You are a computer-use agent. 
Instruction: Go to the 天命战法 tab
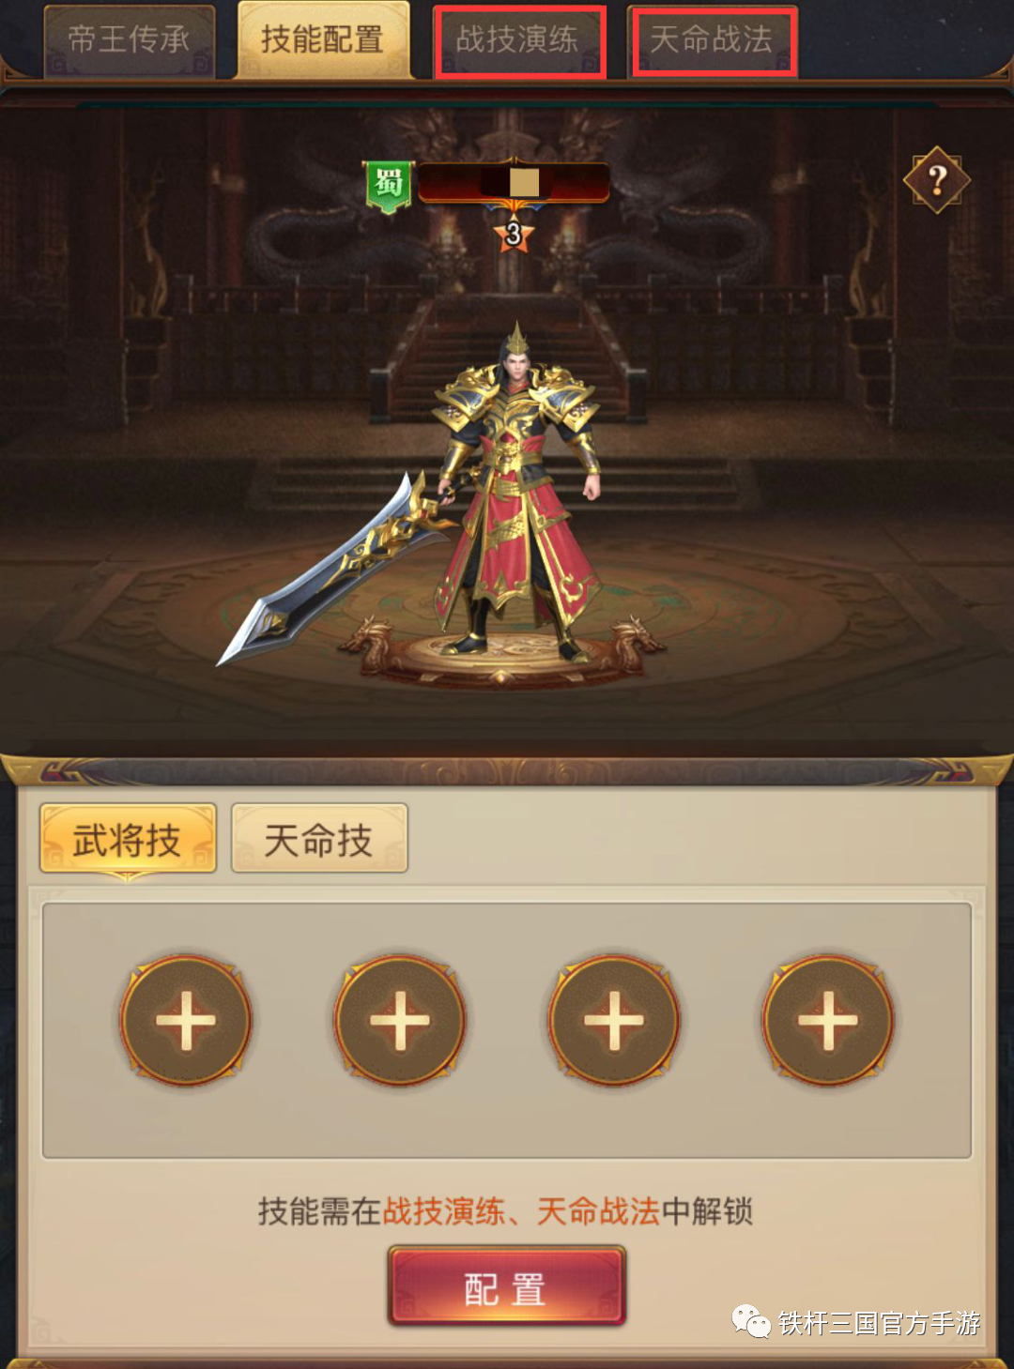[x=713, y=40]
